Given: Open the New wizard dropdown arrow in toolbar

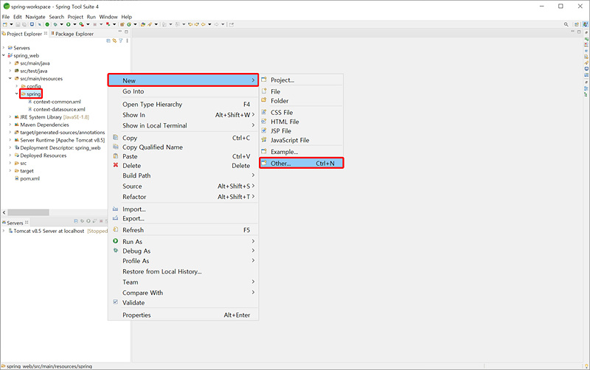Looking at the screenshot, I should pyautogui.click(x=11, y=24).
